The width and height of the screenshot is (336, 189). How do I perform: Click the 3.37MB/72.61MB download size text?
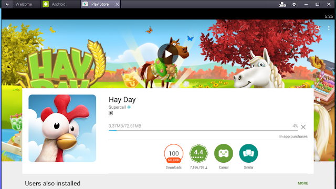(x=125, y=126)
